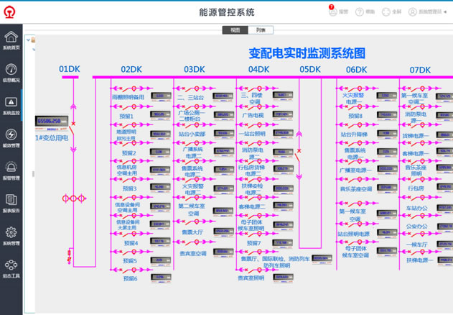The image size is (453, 315).
Task: Expand the second-level tree node arrow
Action: click(x=34, y=50)
